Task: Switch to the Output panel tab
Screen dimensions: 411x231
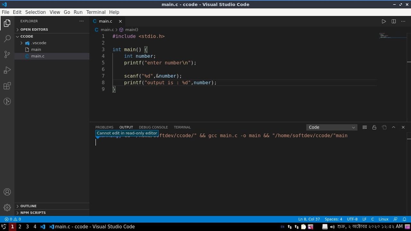Action: (x=126, y=127)
